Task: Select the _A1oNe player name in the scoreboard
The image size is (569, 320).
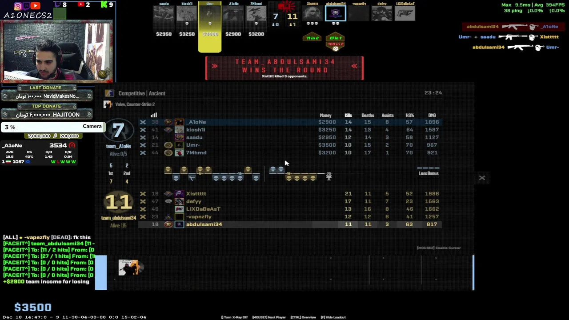Action: (x=196, y=122)
